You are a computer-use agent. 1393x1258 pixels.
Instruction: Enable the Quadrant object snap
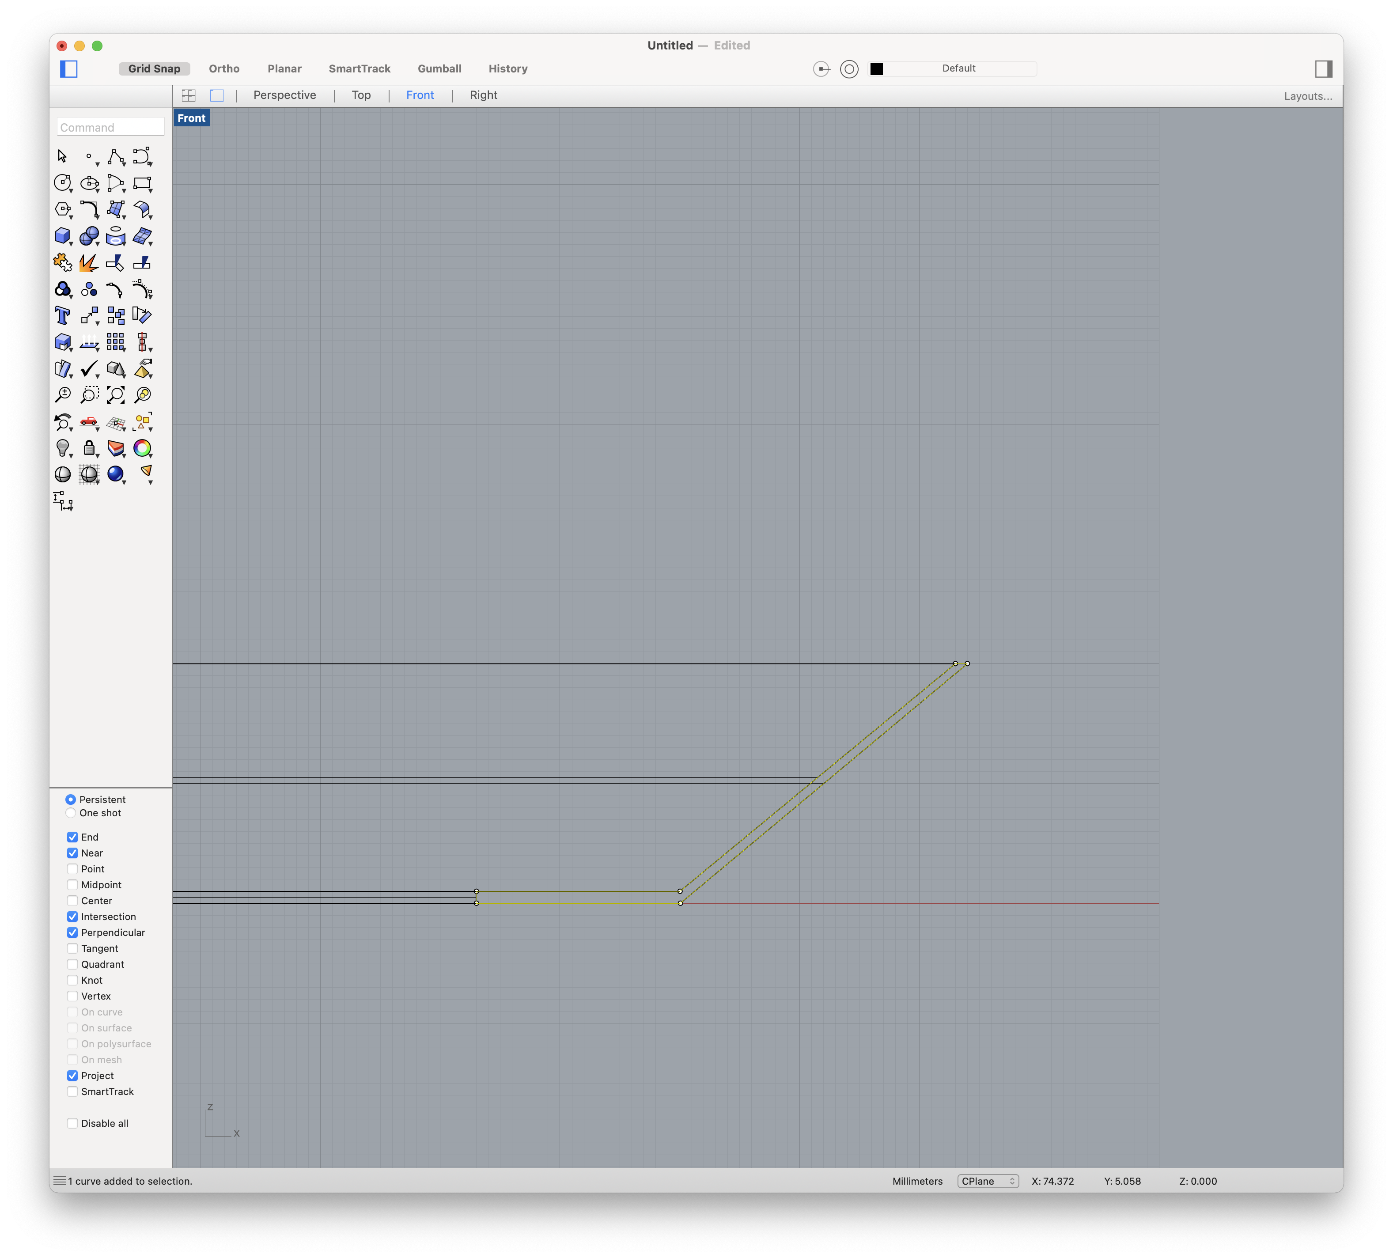pos(72,964)
